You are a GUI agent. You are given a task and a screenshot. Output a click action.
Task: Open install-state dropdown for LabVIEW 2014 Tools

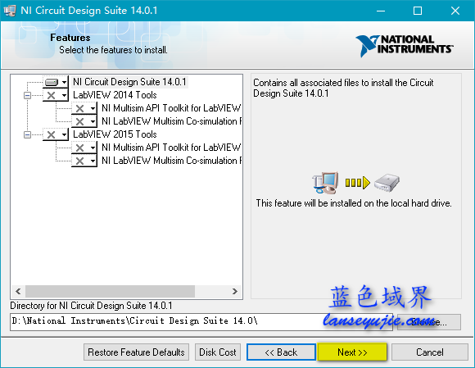pyautogui.click(x=56, y=95)
